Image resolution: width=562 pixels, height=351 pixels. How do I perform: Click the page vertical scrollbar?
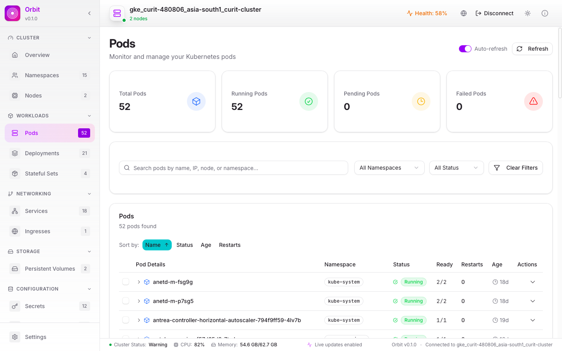[x=560, y=62]
